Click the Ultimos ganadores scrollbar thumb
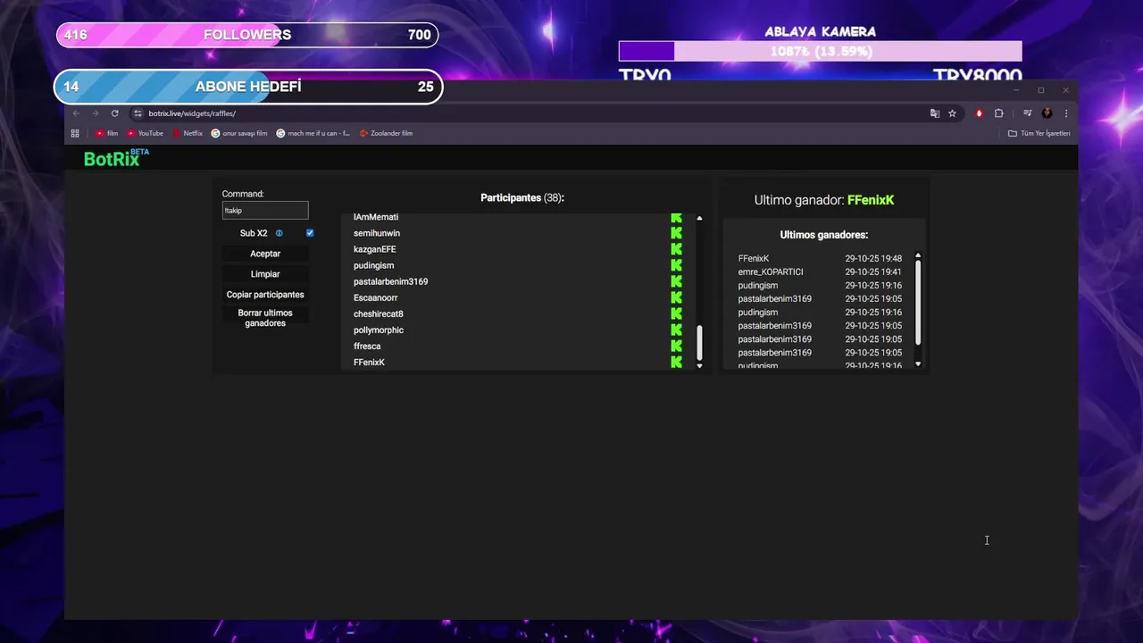Image resolution: width=1143 pixels, height=643 pixels. pyautogui.click(x=918, y=304)
